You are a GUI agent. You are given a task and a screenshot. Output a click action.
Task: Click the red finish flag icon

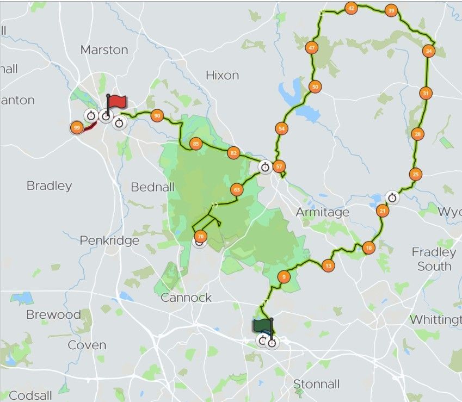[x=116, y=106]
